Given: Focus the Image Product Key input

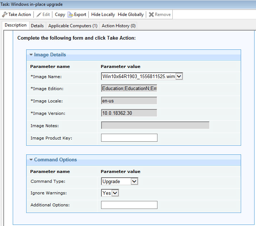Looking at the screenshot, I should point(129,138).
